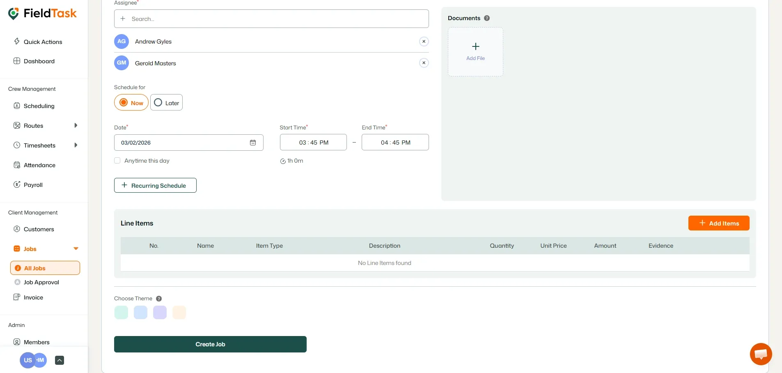Choose the purple theme swatch
The width and height of the screenshot is (782, 373).
(x=160, y=313)
